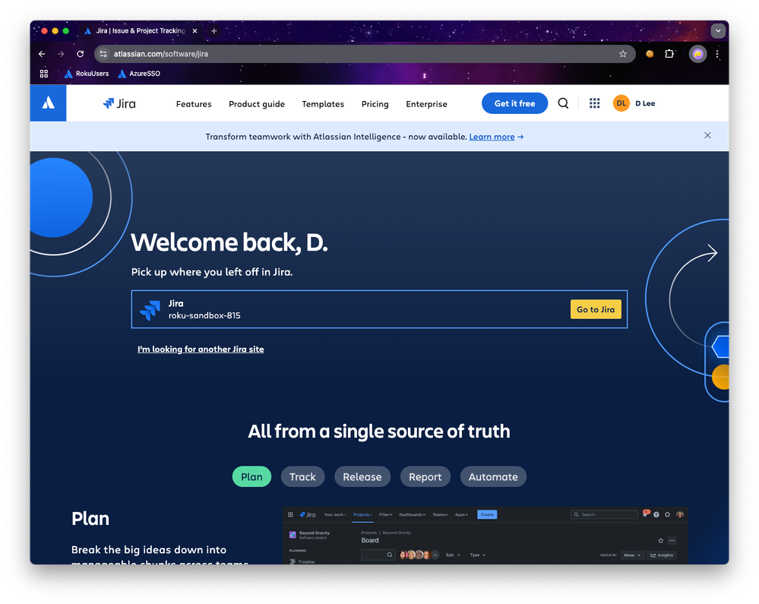Reload the page with the refresh icon
Image resolution: width=759 pixels, height=604 pixels.
point(80,54)
